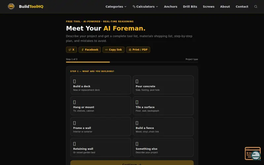
Task: Select the 'Build a deck' project option
Action: click(x=101, y=85)
